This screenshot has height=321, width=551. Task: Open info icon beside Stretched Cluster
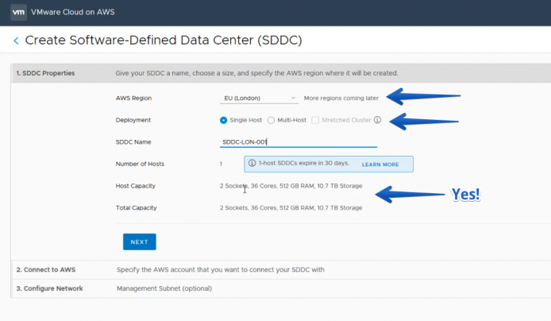coord(377,120)
